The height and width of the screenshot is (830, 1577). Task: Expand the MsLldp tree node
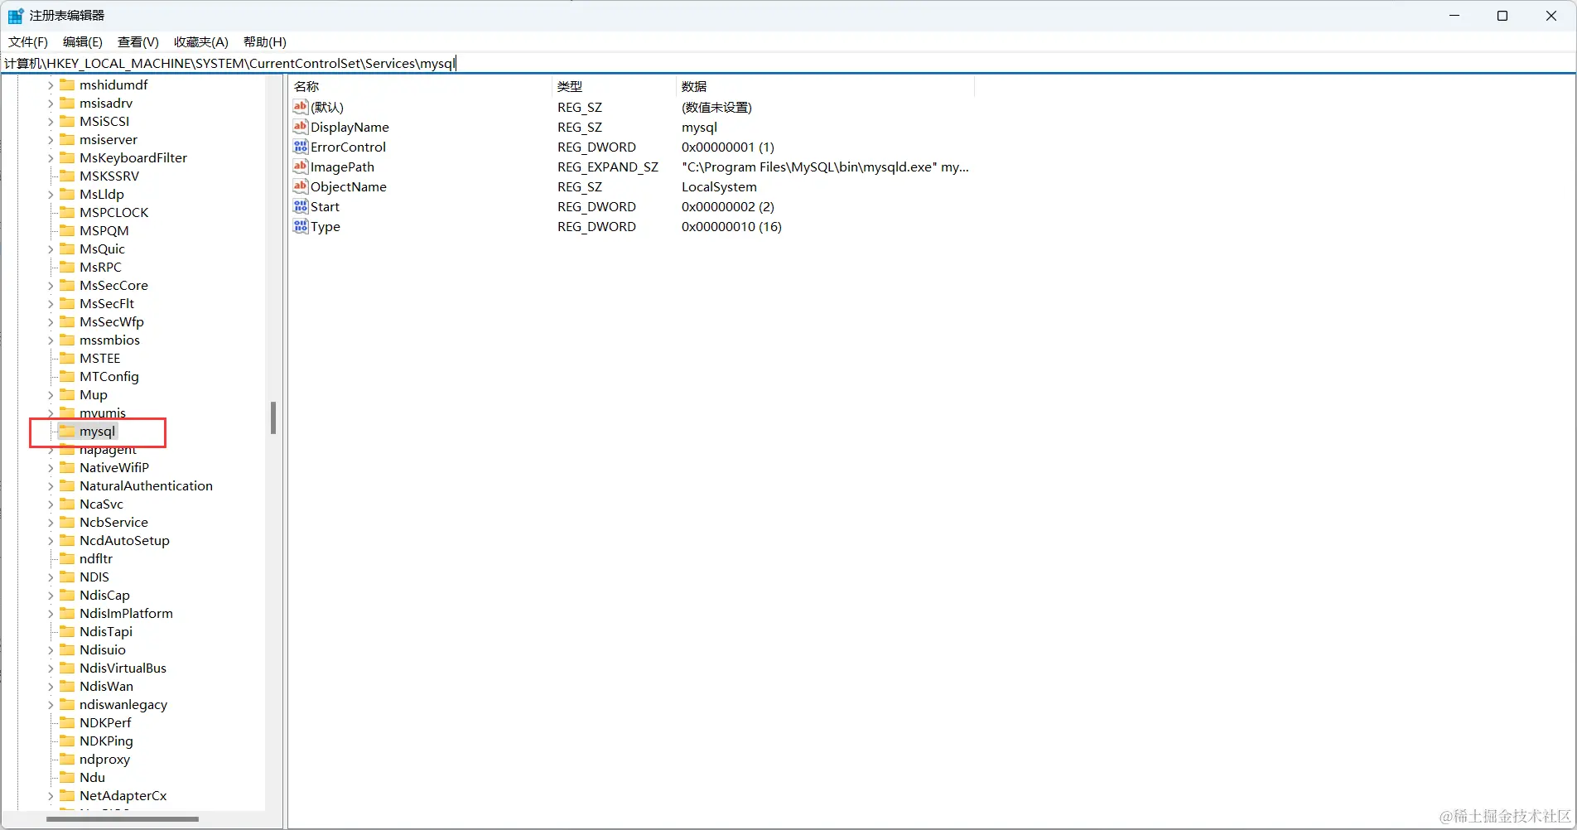[x=51, y=194]
